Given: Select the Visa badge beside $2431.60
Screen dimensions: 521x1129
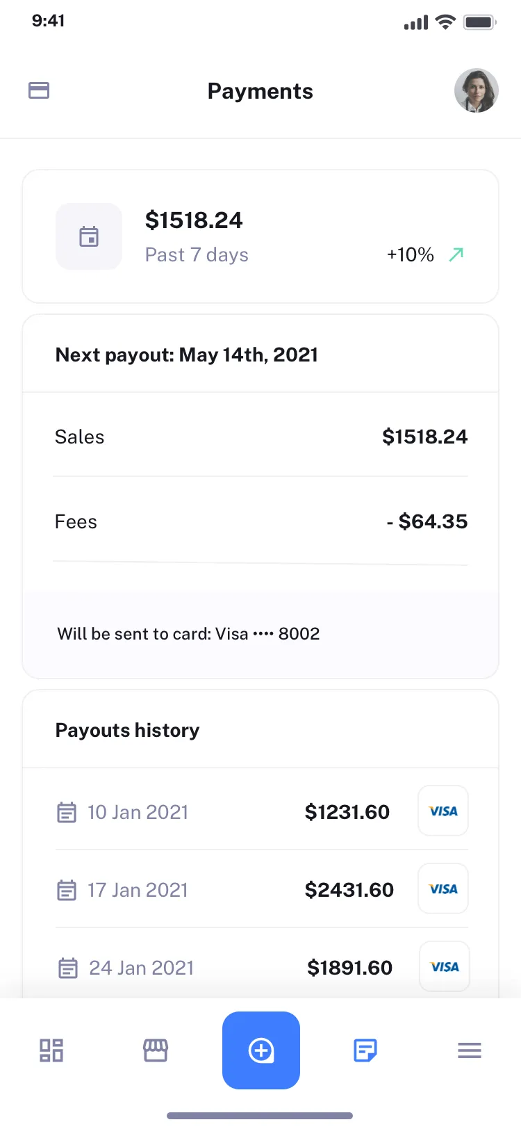Looking at the screenshot, I should (x=443, y=888).
